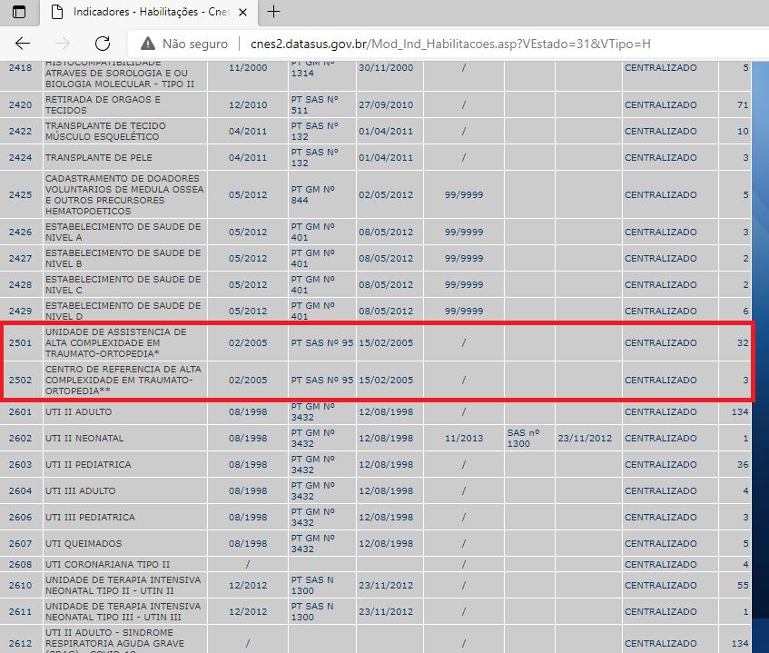Click 'UNIDADE DE TERAPIA INTENSIVA NEONATAL TIPO II'
This screenshot has width=769, height=653.
[123, 586]
